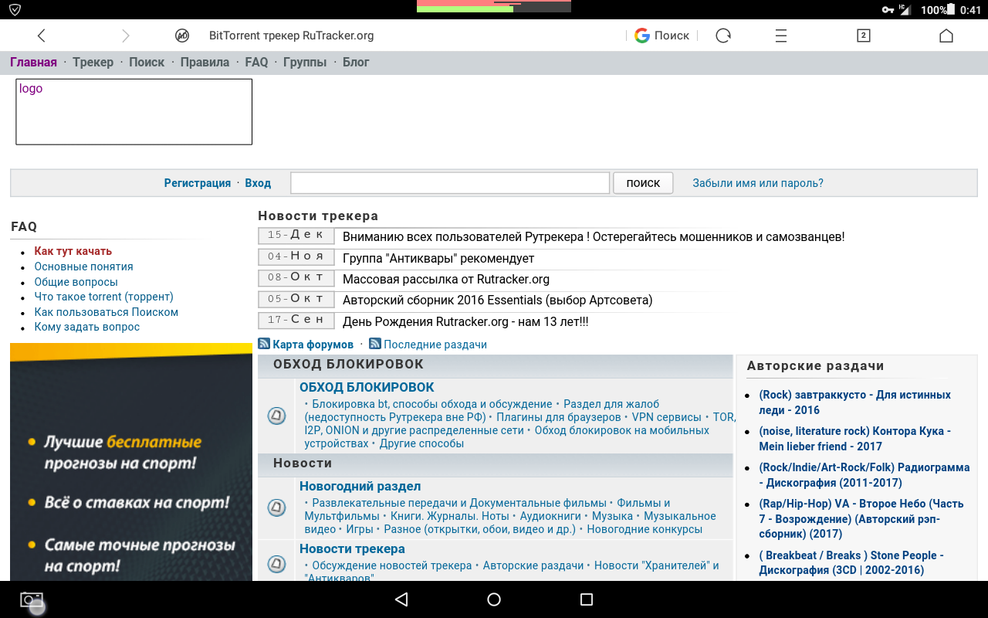The width and height of the screenshot is (988, 618).
Task: Open release (Rock) завтраккусто - Для истинных леди
Action: pos(855,402)
